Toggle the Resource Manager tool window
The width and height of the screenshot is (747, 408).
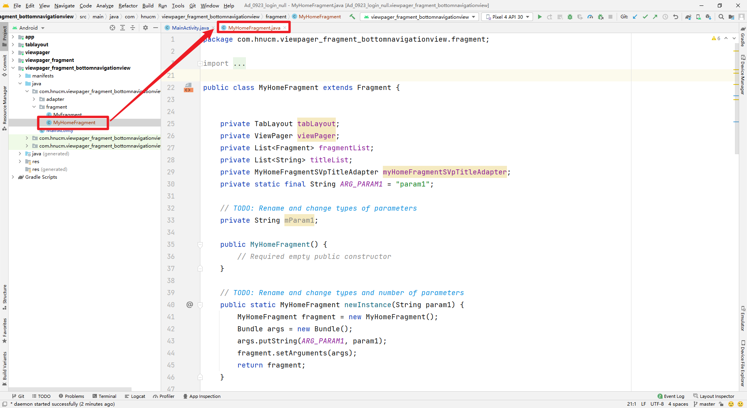click(x=4, y=108)
